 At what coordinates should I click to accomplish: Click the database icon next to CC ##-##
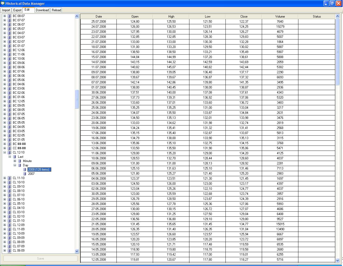click(x=9, y=148)
